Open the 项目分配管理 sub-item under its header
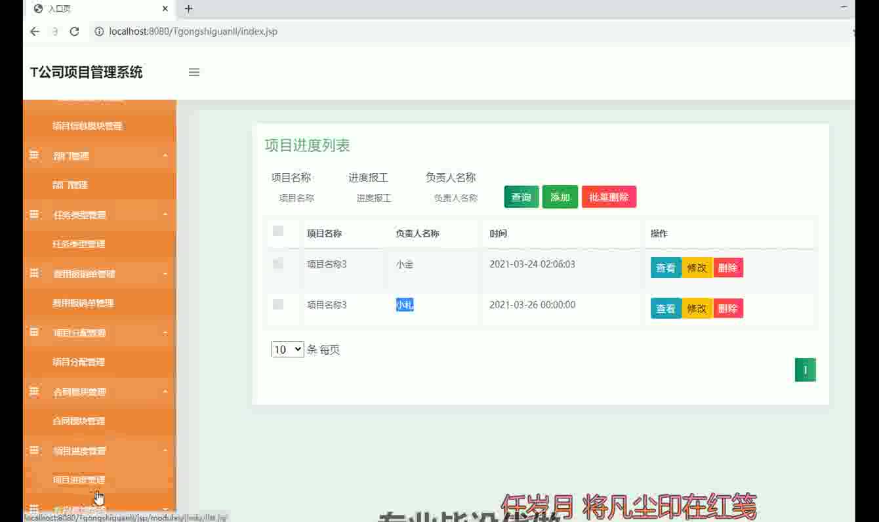The image size is (879, 522). [x=79, y=362]
